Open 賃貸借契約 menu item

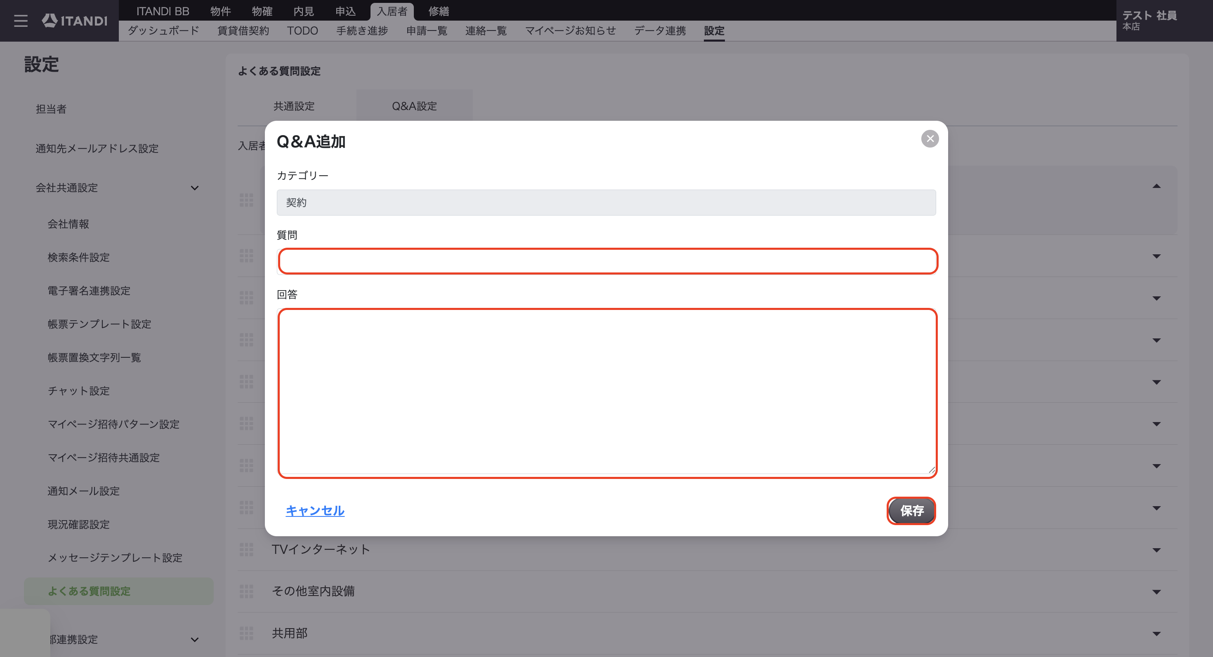(243, 31)
